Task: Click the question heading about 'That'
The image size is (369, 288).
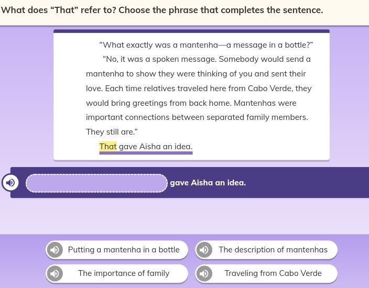Action: (162, 10)
